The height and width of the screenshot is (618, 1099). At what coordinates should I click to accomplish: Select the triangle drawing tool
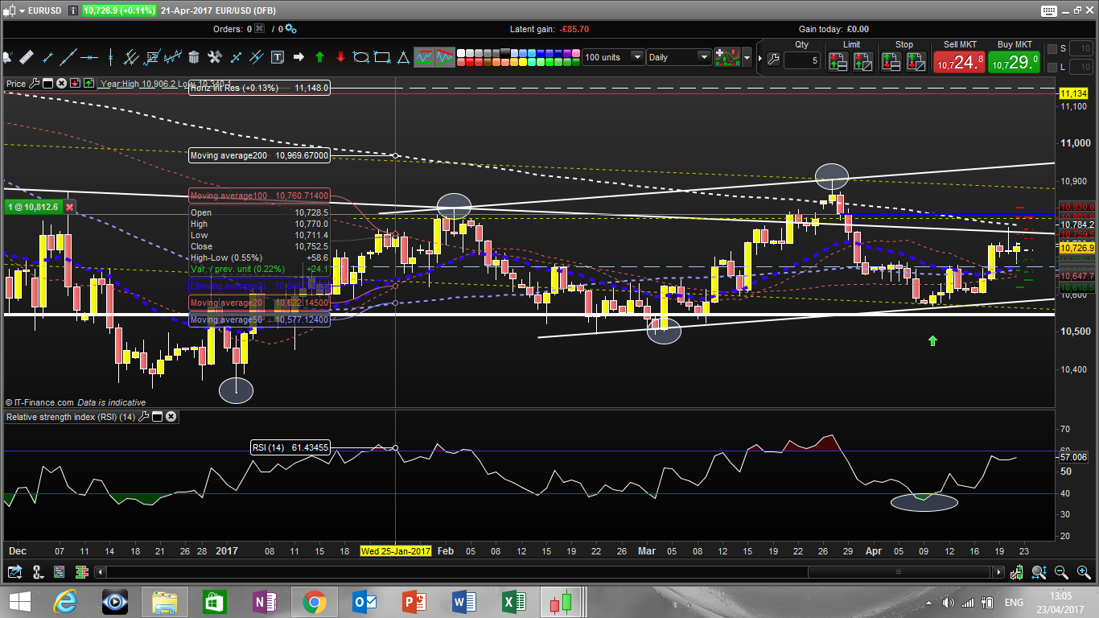(x=403, y=57)
